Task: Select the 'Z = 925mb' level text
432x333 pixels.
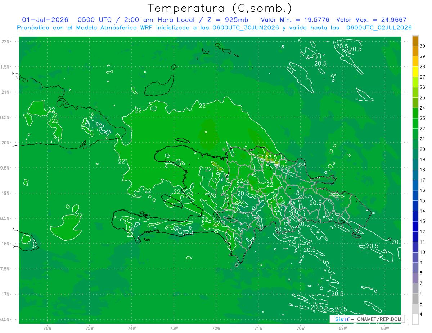Action: [x=227, y=20]
